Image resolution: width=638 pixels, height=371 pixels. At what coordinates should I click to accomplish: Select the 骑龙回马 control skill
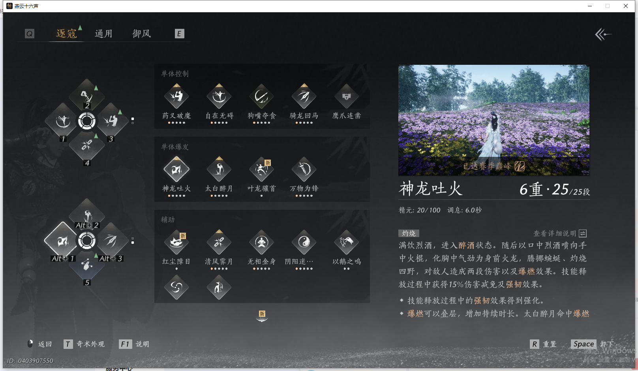click(304, 96)
